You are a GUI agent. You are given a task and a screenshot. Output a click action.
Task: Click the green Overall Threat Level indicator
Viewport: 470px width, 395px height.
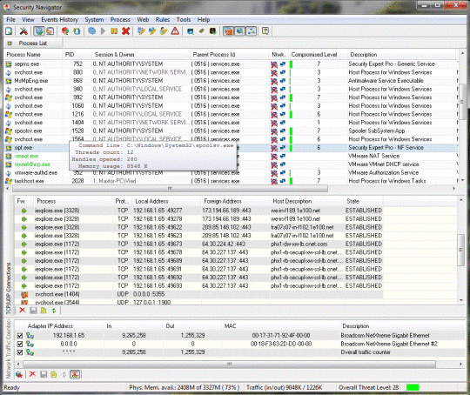pyautogui.click(x=413, y=387)
